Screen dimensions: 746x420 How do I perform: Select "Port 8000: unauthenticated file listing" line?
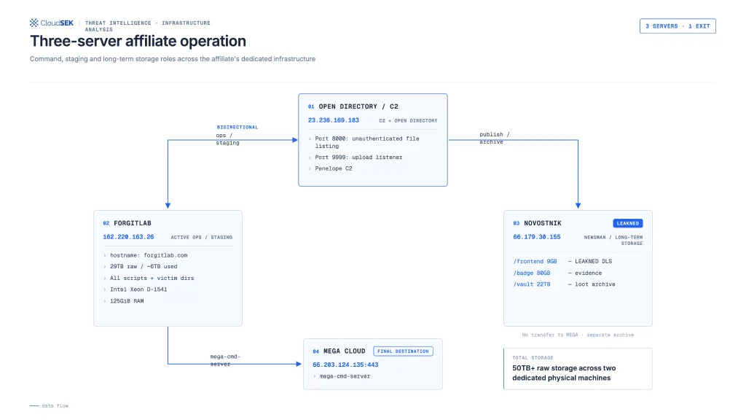point(367,142)
